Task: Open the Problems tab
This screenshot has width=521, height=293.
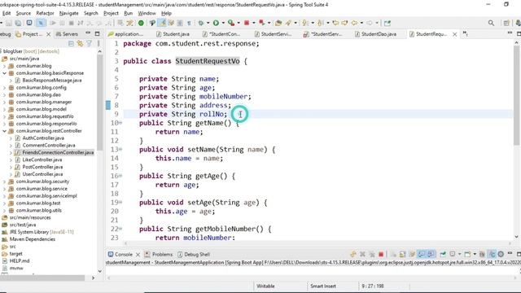Action: (x=159, y=255)
